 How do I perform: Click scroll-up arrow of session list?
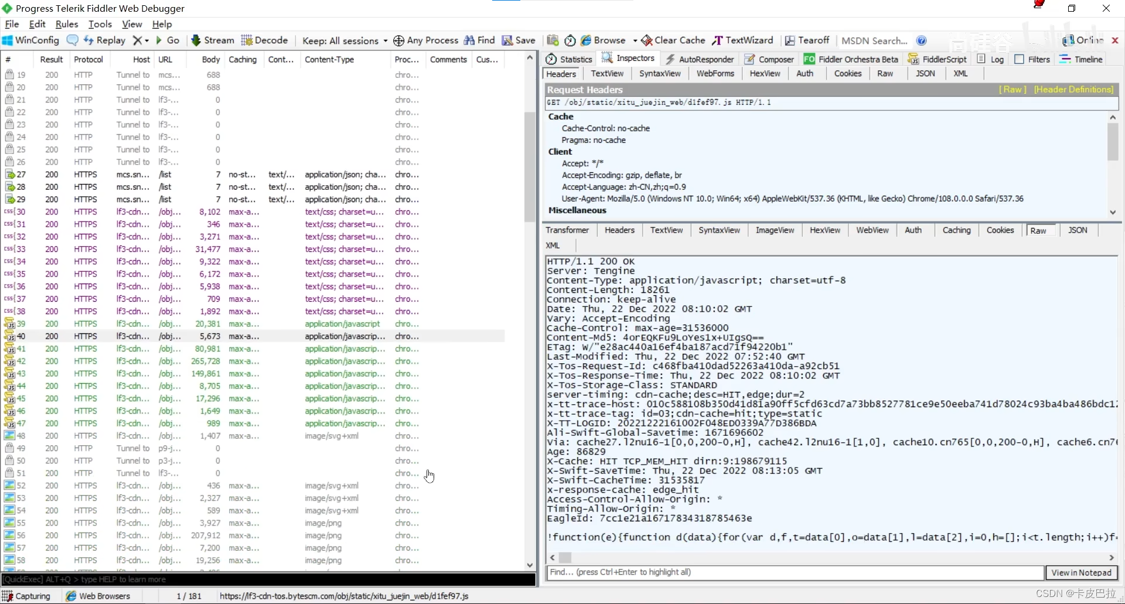point(530,58)
